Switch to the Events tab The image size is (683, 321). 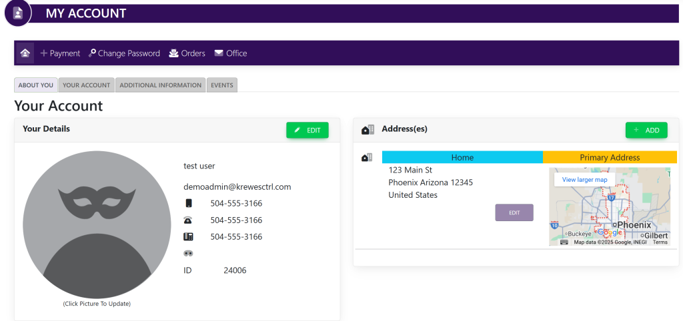(x=221, y=85)
